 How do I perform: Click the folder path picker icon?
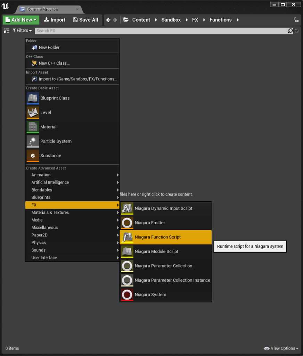click(126, 20)
